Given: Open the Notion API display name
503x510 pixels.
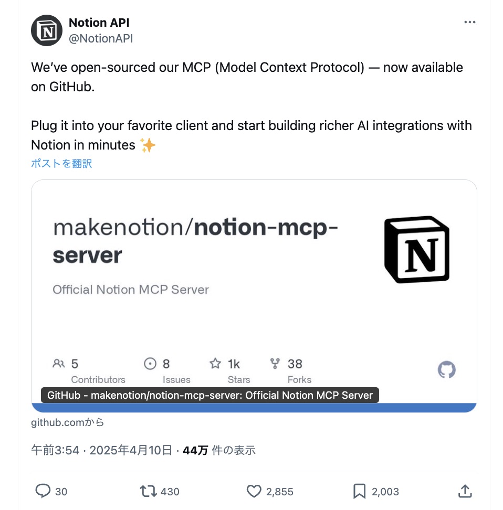Looking at the screenshot, I should [99, 23].
